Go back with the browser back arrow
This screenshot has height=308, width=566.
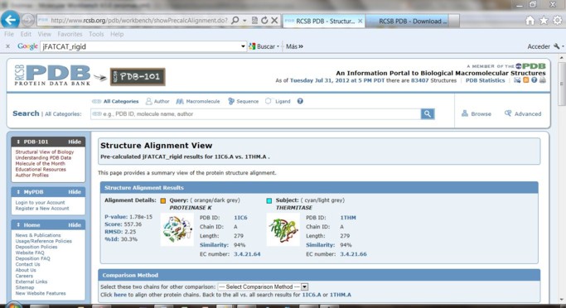10,20
